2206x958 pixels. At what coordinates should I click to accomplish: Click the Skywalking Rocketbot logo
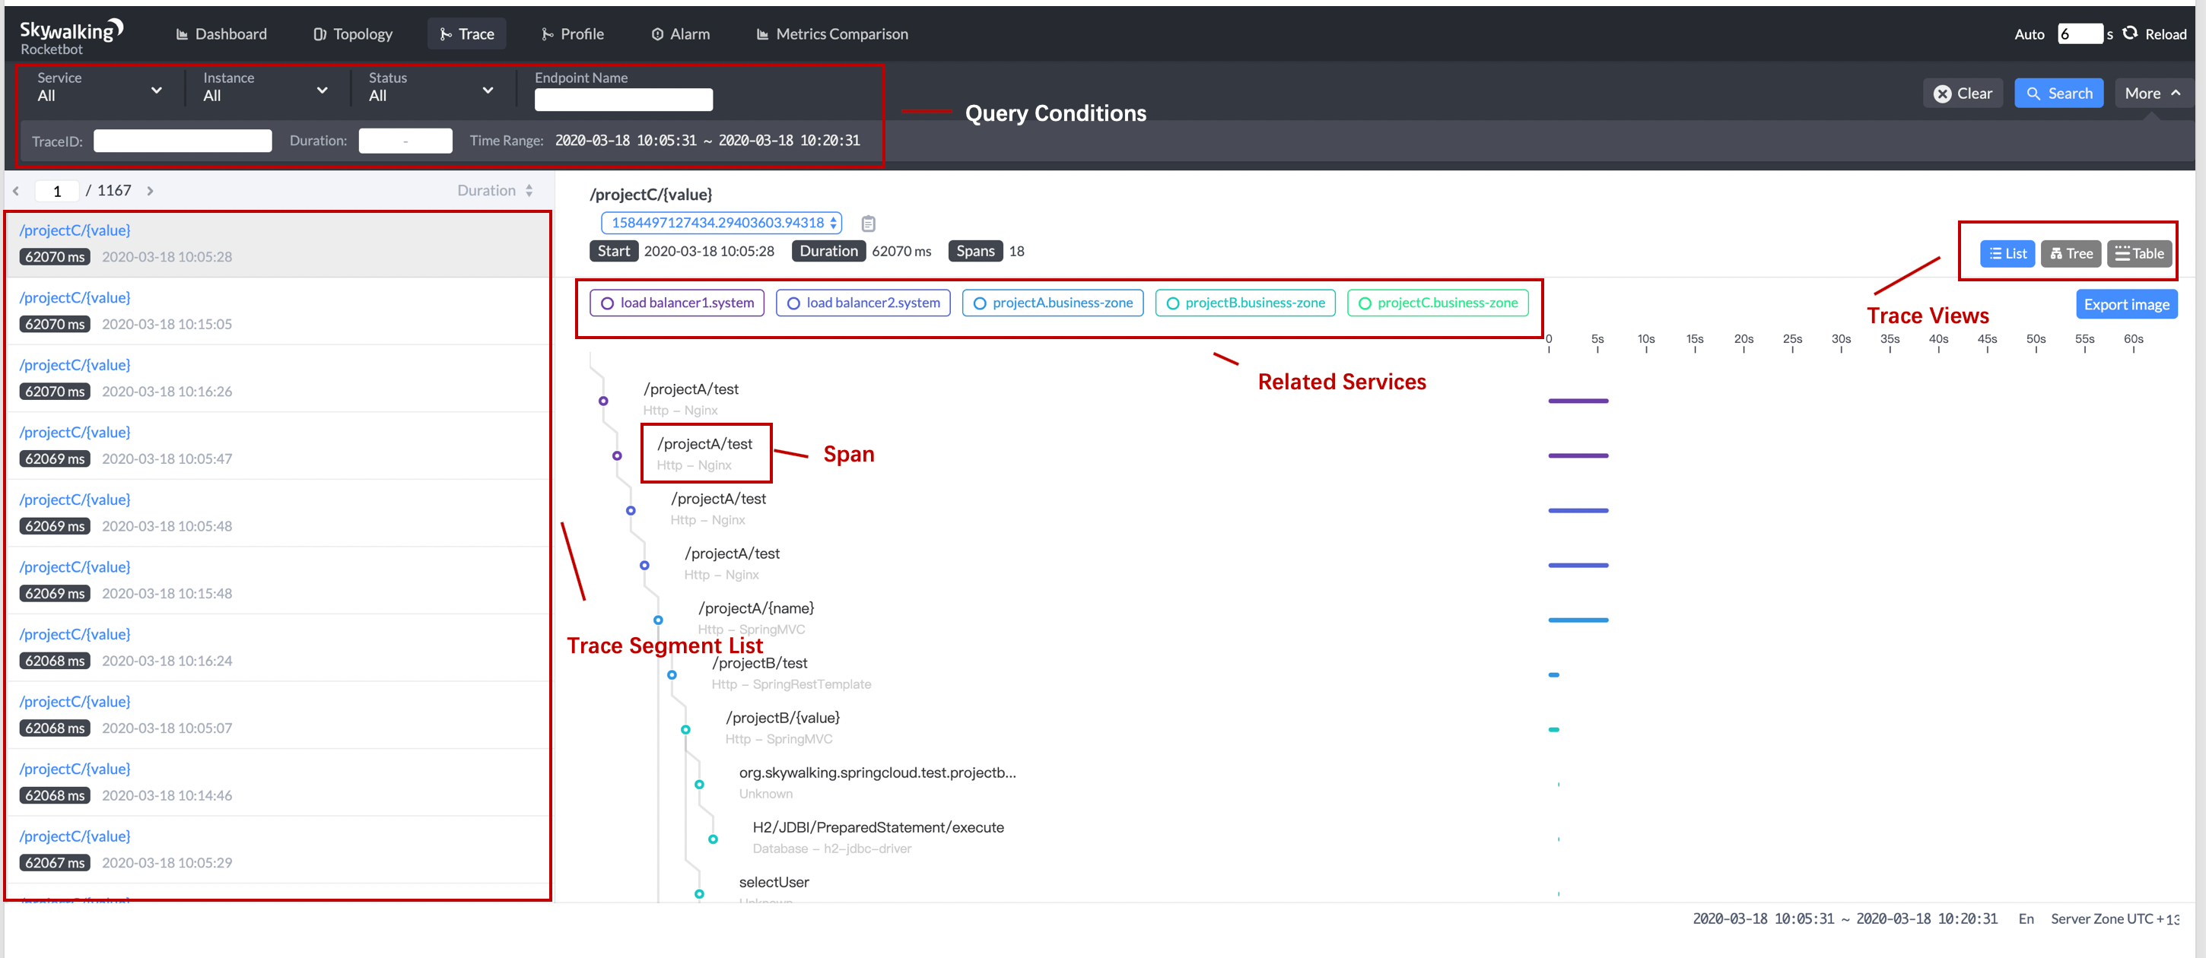pyautogui.click(x=71, y=36)
